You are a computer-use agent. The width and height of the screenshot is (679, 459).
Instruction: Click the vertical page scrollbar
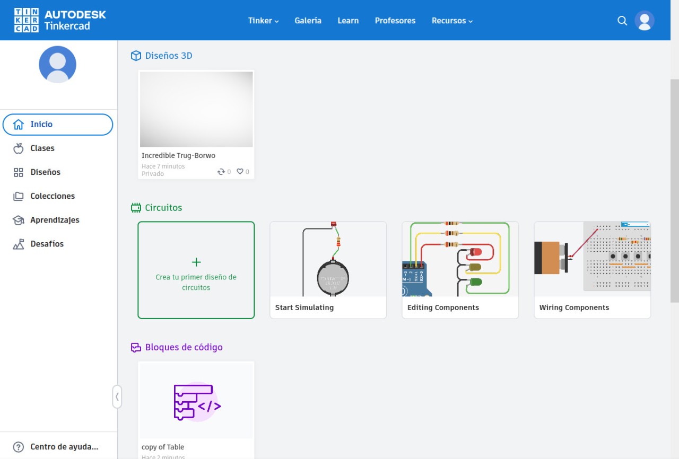click(674, 191)
